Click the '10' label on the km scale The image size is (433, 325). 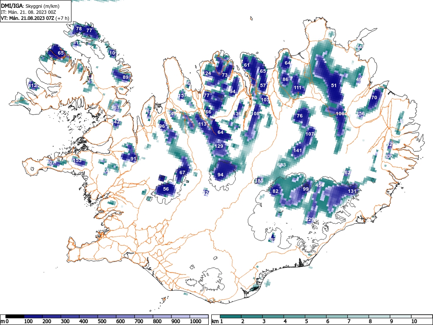(414, 322)
